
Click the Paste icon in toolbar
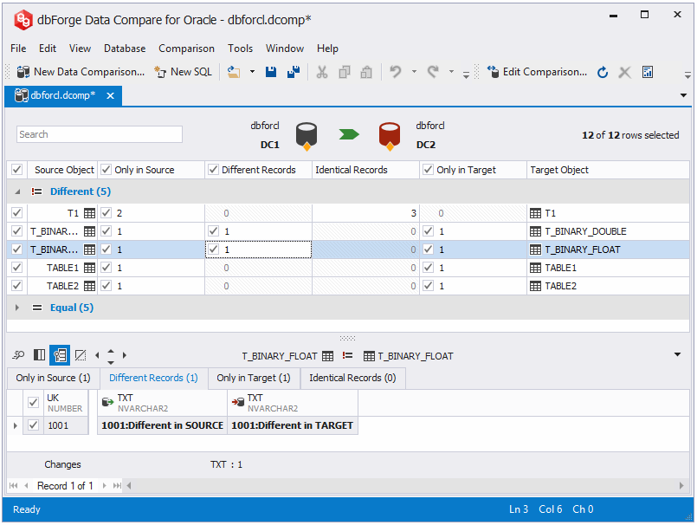366,72
